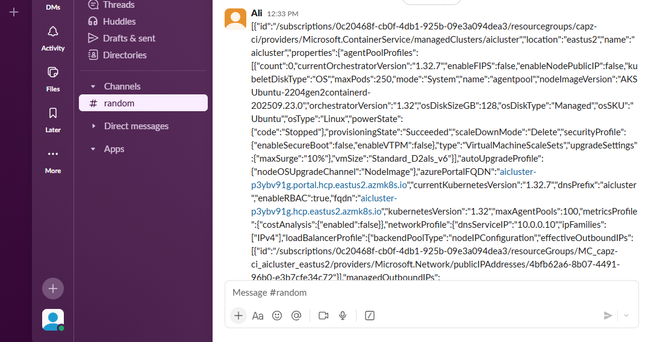Focus the Message #random input field
The image size is (648, 342).
click(x=422, y=293)
